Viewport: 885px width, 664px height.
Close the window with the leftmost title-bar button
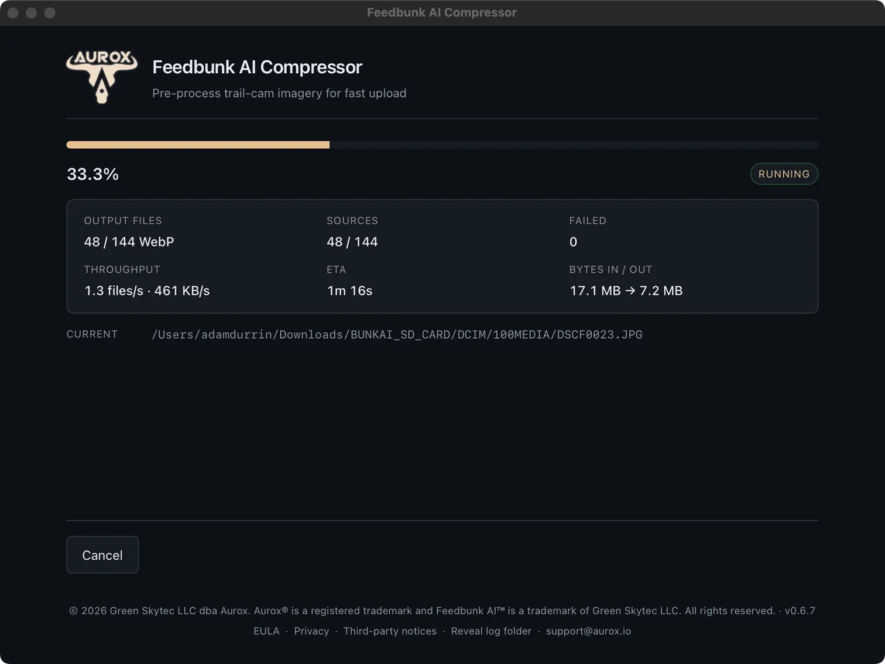pos(13,13)
